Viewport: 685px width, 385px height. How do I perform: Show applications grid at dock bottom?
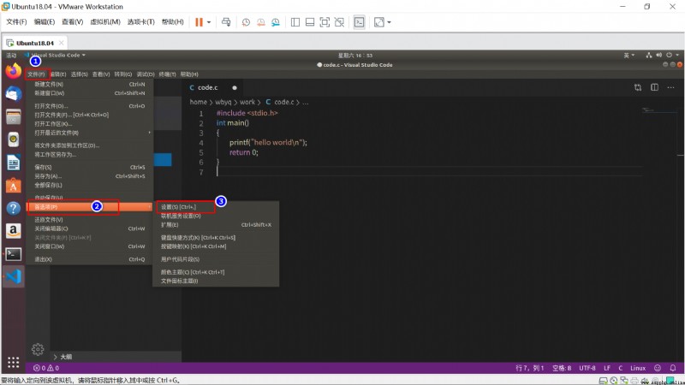(13, 362)
